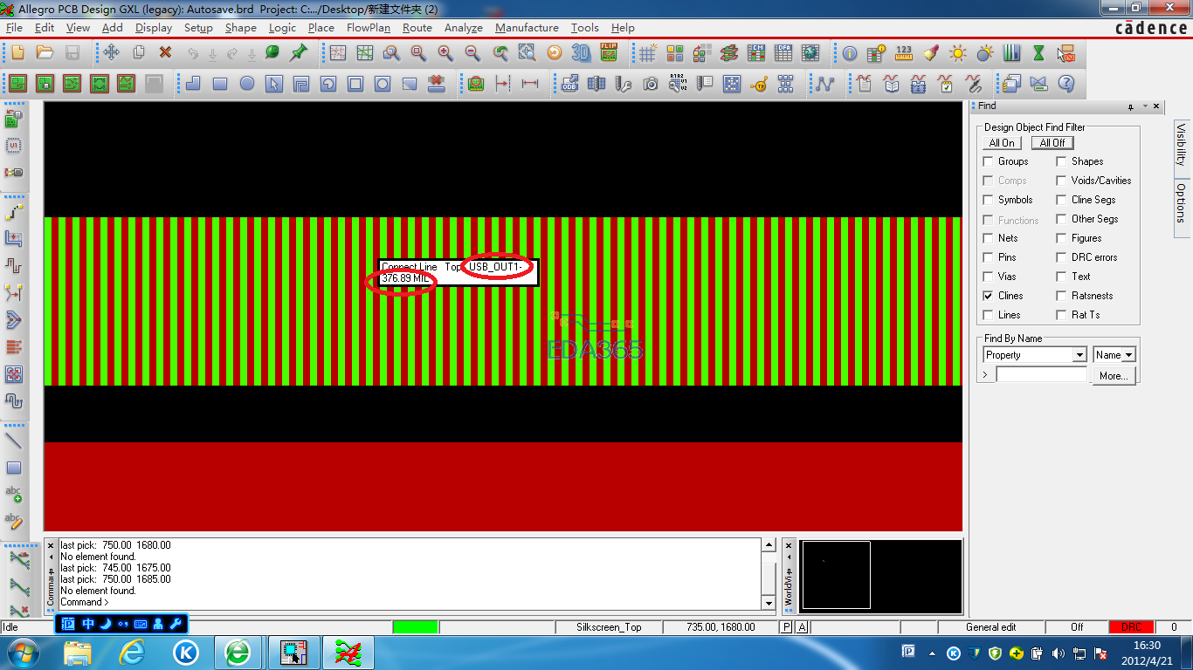Enable the DRC errors checkbox

1061,257
